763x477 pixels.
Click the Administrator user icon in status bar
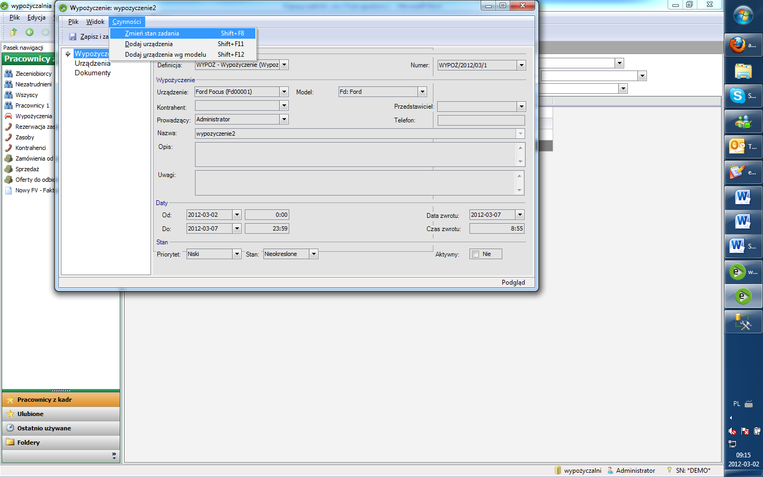[610, 470]
